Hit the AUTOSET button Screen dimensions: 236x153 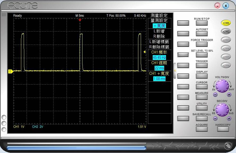[x=202, y=34]
